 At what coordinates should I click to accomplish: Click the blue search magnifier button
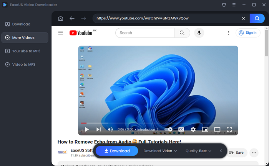click(255, 18)
